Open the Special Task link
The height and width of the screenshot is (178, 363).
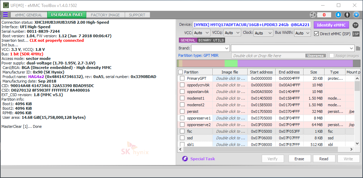[x=202, y=159]
